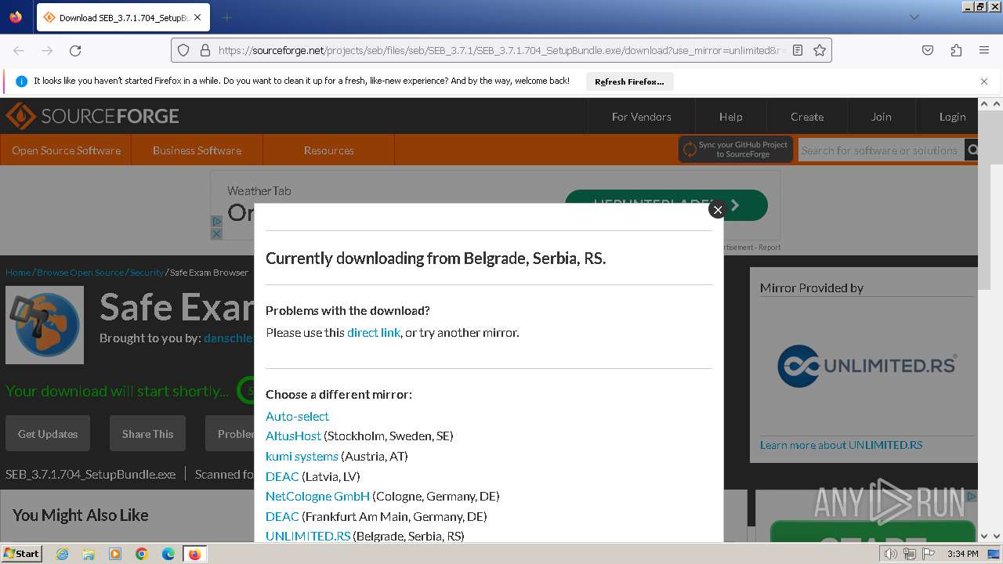Click the Action Center flag tray icon
This screenshot has width=1003, height=564.
[929, 554]
